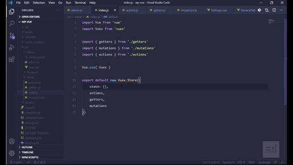
Task: Open the View menu
Action: coord(52,3)
